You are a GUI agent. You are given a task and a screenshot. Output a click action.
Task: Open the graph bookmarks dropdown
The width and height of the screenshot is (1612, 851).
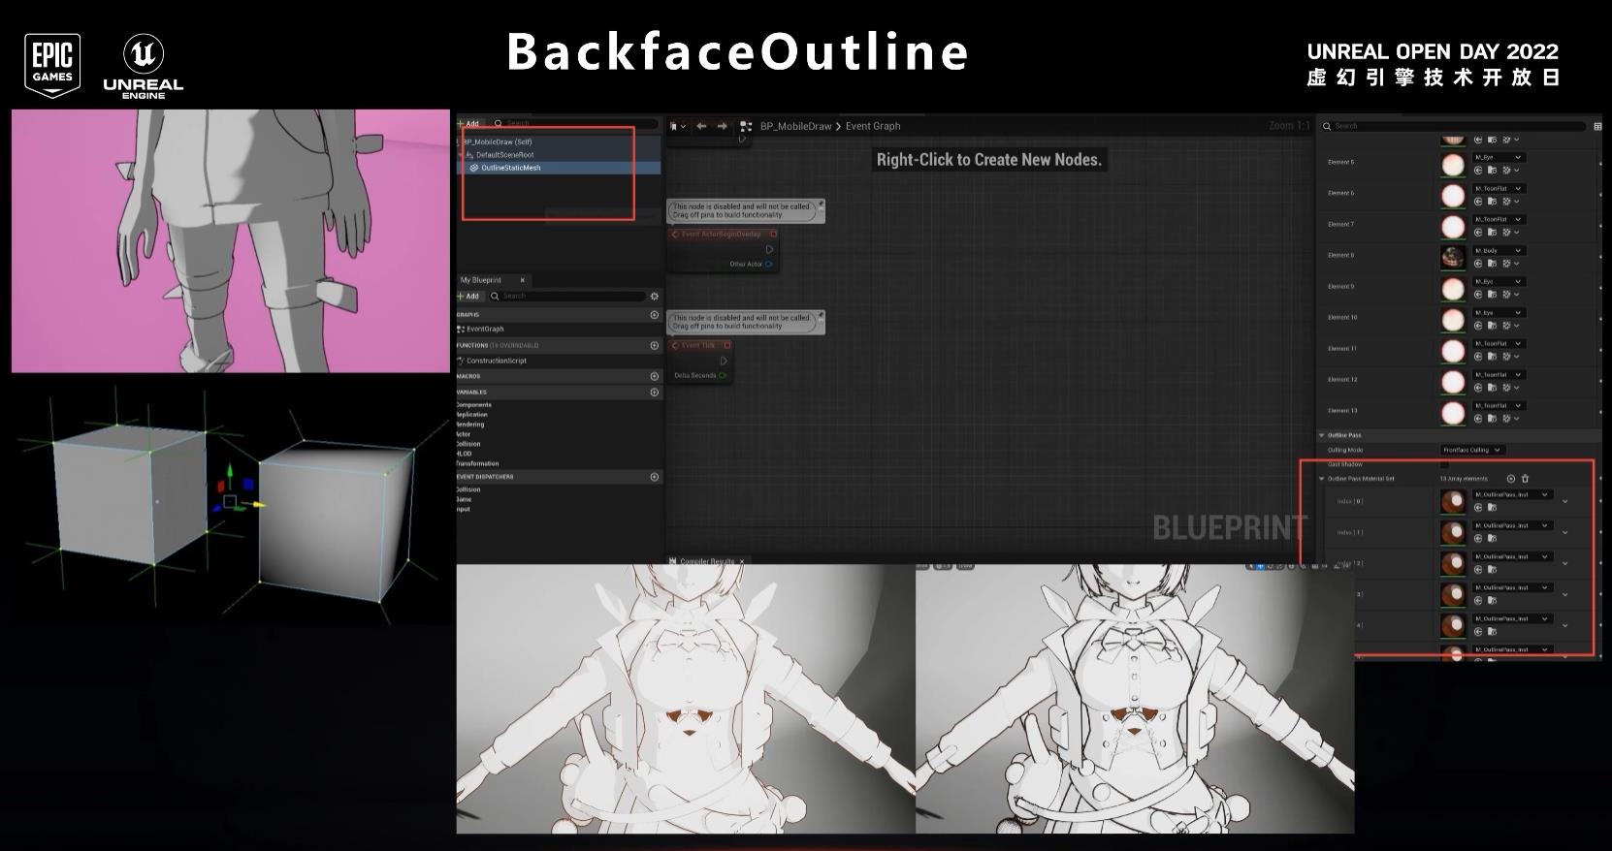(x=678, y=126)
